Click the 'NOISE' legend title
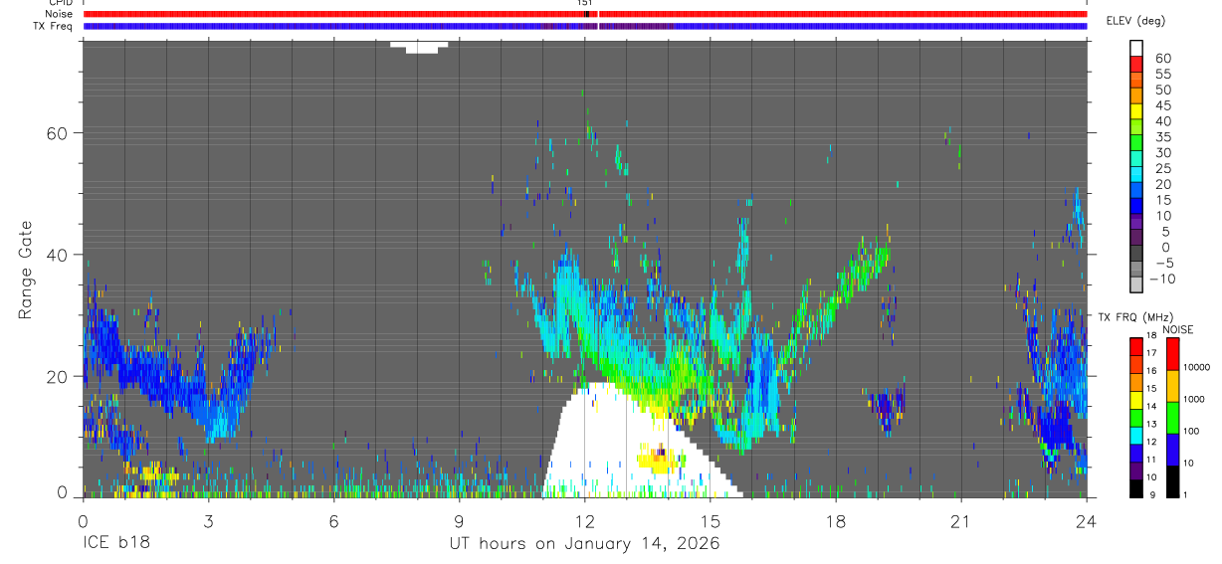Screen dimensions: 1222x564 [x=1177, y=329]
